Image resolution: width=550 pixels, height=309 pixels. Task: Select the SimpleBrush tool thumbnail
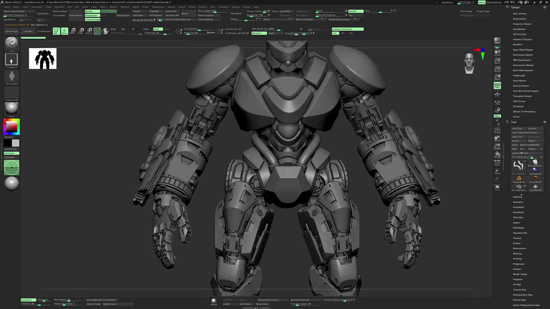(x=519, y=178)
